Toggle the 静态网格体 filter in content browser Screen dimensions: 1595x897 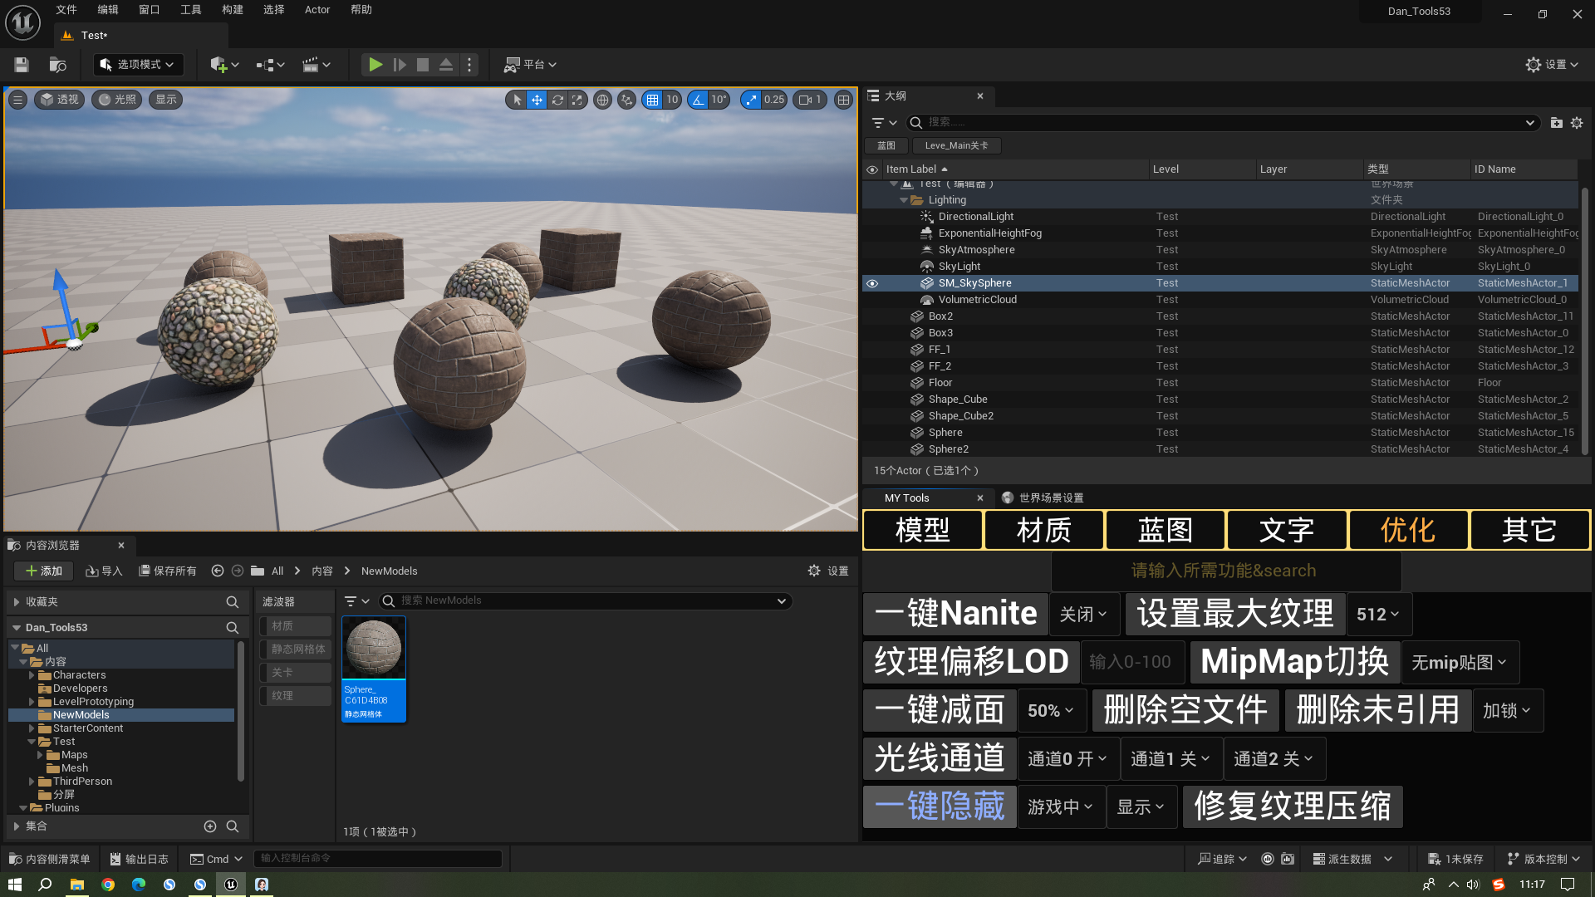pos(295,649)
